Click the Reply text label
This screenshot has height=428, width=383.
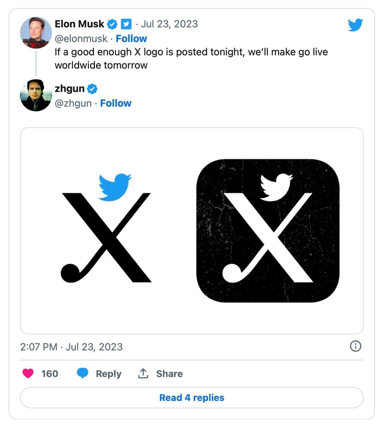click(x=108, y=373)
